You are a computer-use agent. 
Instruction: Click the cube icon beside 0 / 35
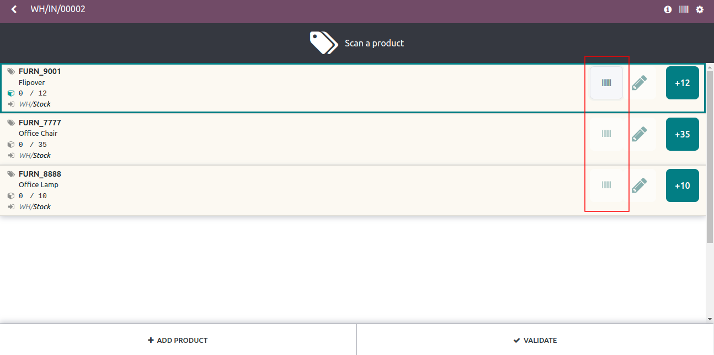[11, 145]
